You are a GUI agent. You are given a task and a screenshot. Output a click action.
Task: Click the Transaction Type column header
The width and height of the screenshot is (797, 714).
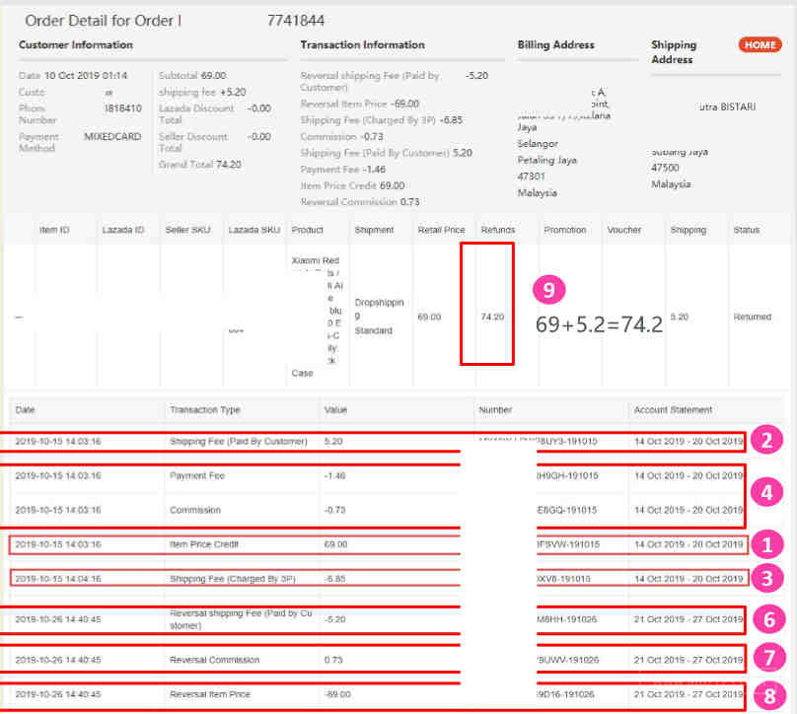[205, 410]
